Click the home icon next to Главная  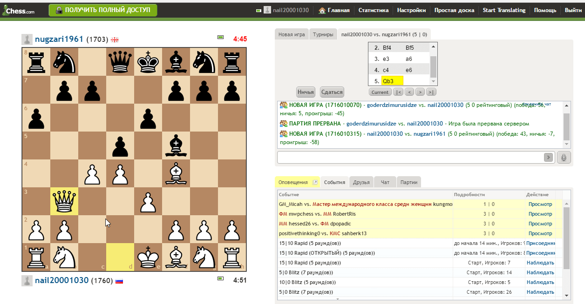pos(322,10)
